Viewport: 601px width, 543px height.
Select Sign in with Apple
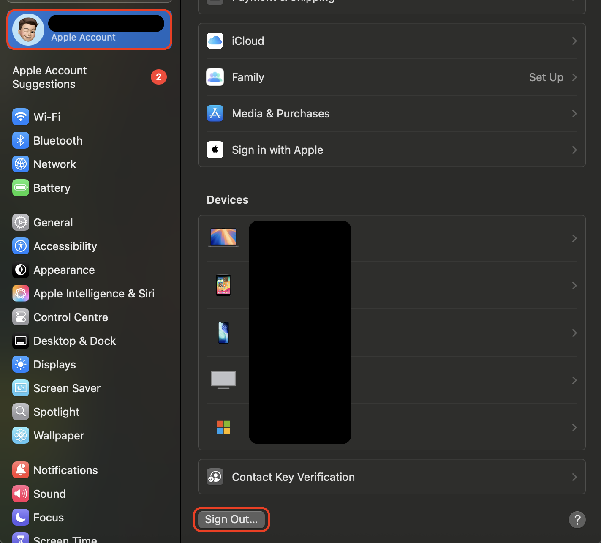coord(277,150)
